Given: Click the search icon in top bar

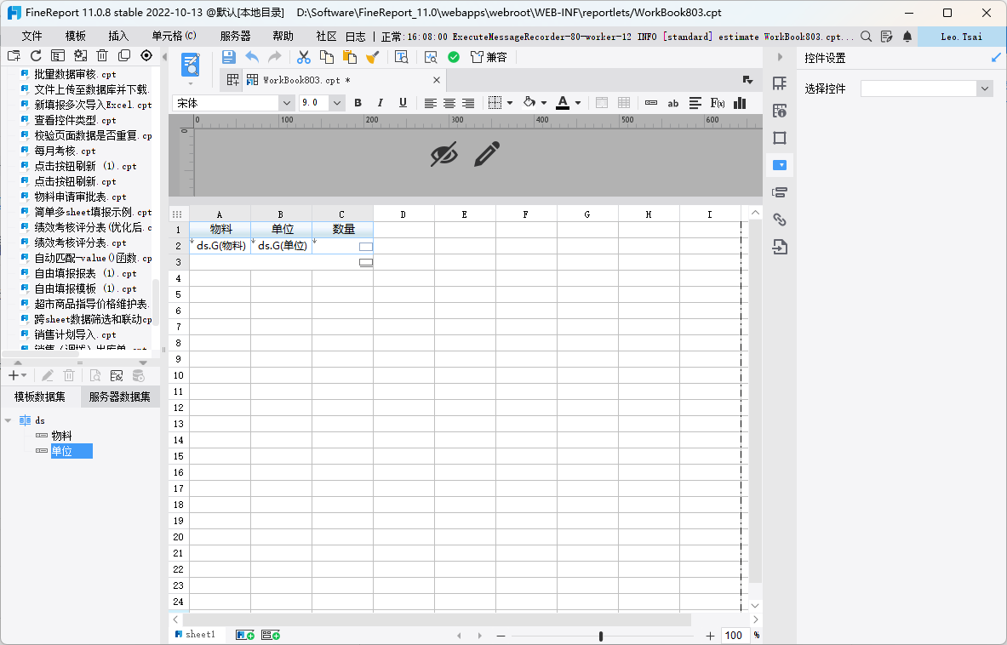Looking at the screenshot, I should point(866,37).
